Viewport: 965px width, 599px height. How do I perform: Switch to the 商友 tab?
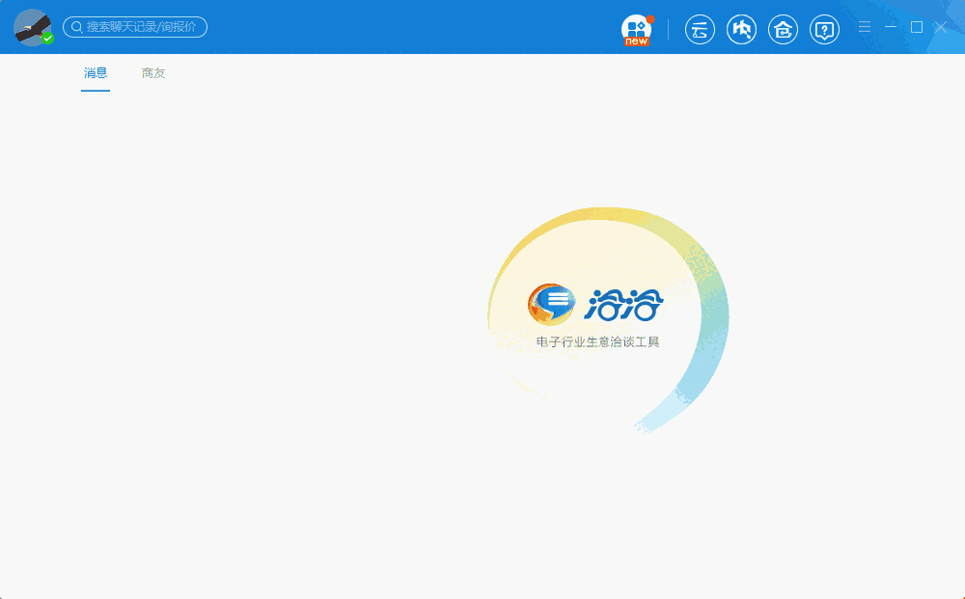point(153,73)
